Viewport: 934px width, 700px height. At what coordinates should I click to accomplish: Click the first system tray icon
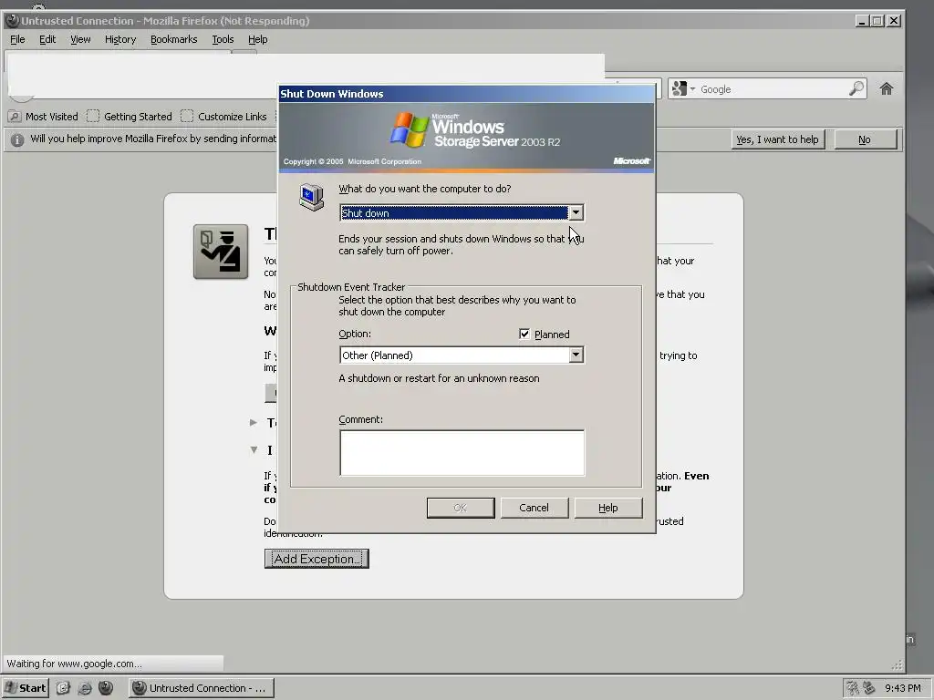point(853,688)
